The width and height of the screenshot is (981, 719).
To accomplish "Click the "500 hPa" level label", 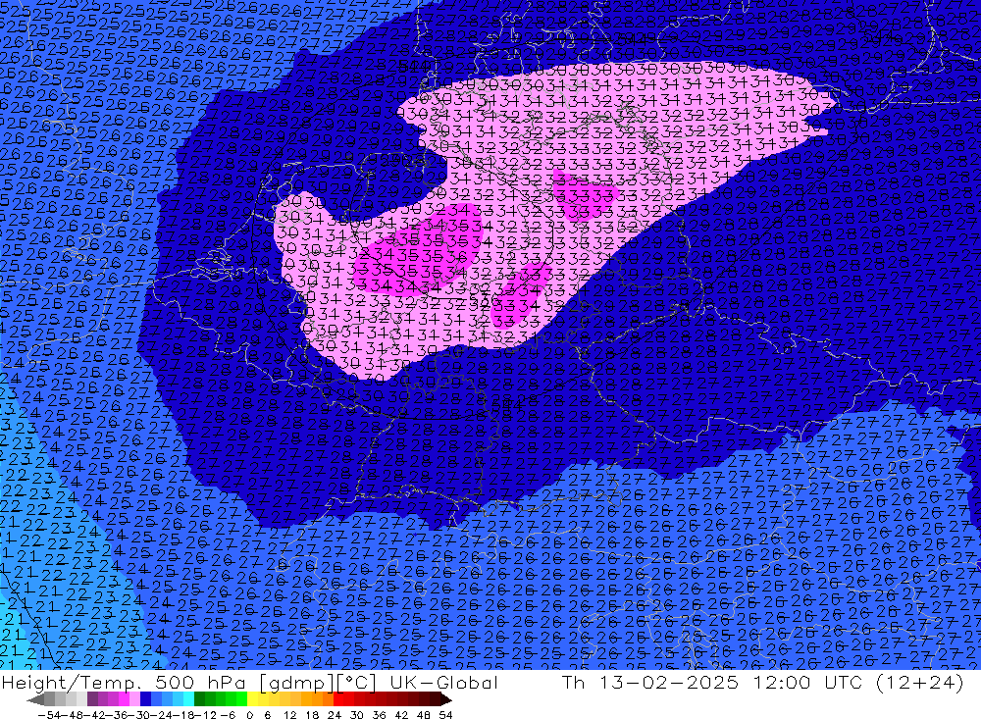I will pos(198,682).
